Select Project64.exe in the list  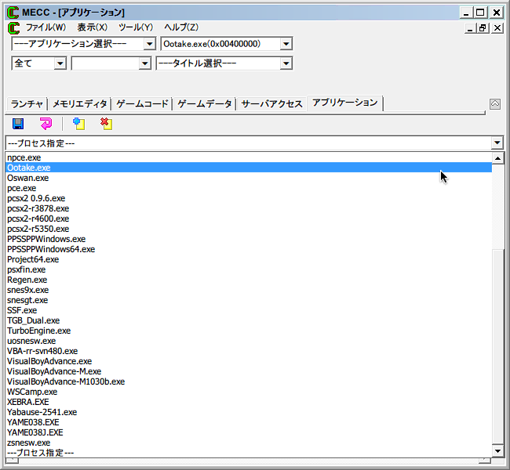[x=249, y=259]
